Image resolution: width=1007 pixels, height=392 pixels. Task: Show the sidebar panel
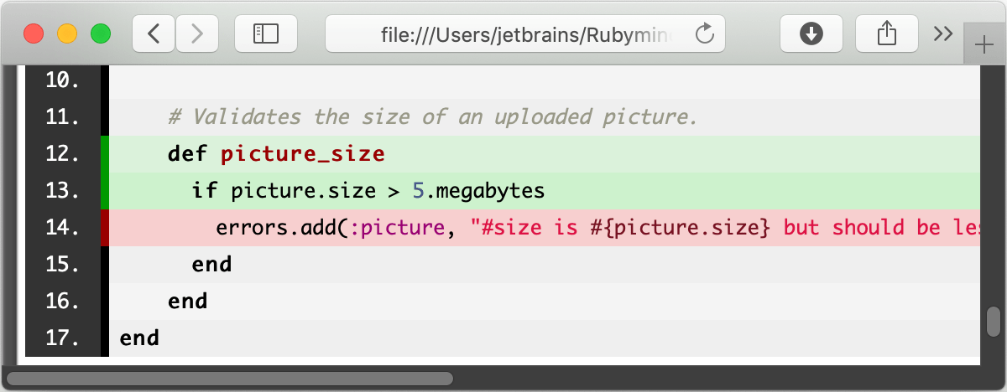pyautogui.click(x=266, y=34)
